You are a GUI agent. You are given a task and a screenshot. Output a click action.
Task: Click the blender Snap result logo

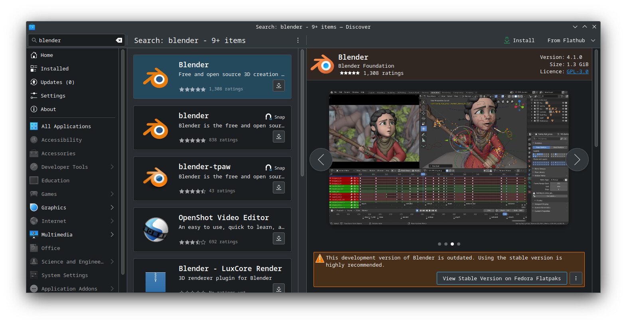156,129
